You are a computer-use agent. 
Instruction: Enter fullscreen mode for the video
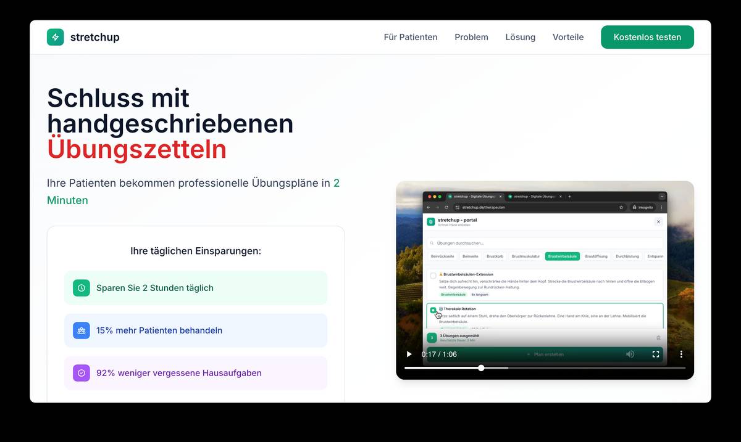tap(656, 354)
